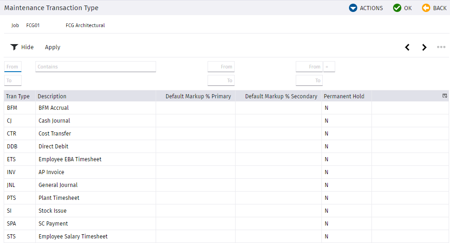This screenshot has width=450, height=243.
Task: Click the green OK checkmark icon
Action: [x=397, y=8]
